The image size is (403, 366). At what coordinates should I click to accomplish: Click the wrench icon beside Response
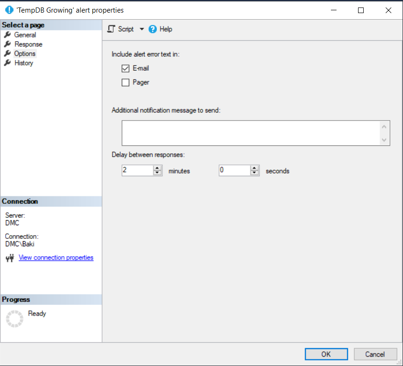pos(7,44)
